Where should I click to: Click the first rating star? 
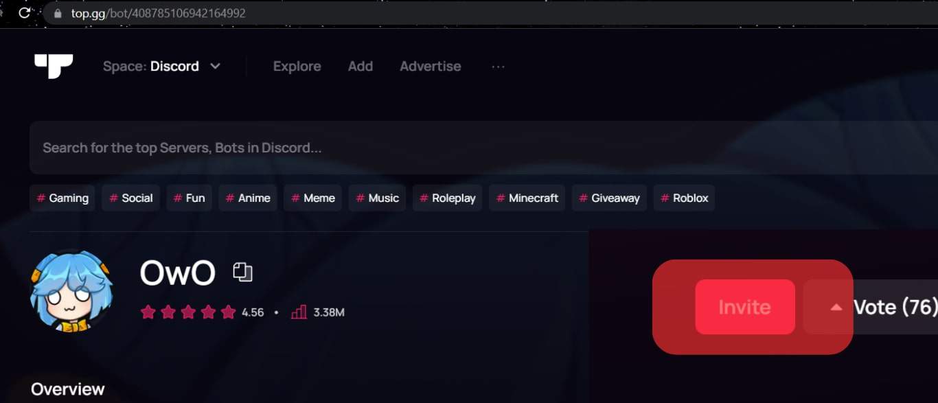pos(148,311)
